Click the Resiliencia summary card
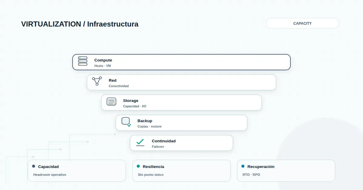This screenshot has height=190, width=363. tap(181, 171)
